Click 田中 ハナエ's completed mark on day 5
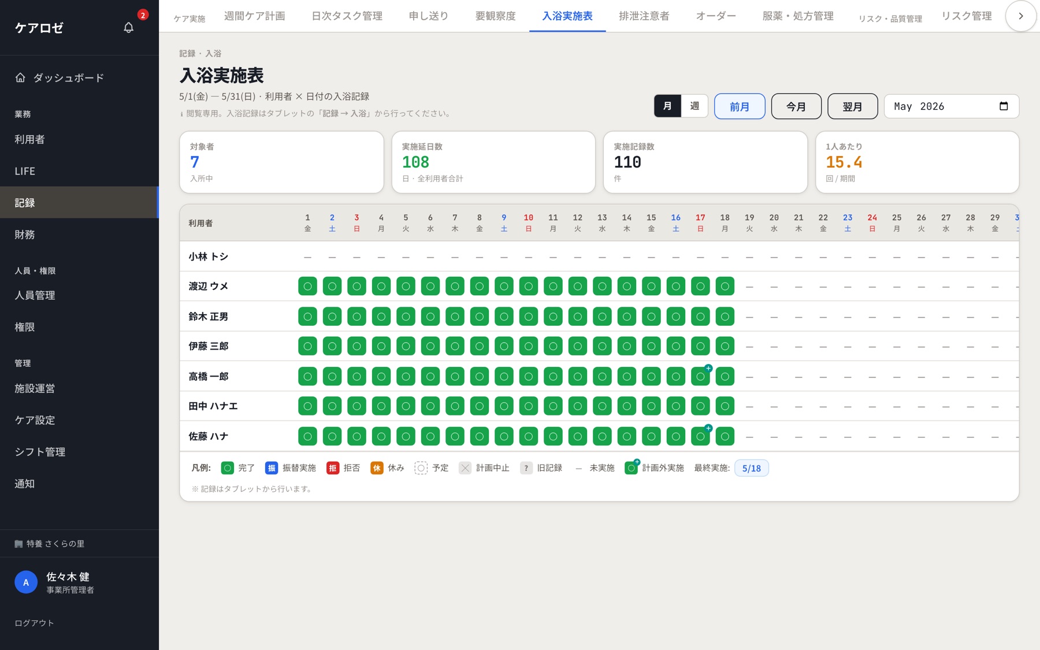This screenshot has width=1040, height=650. (406, 406)
